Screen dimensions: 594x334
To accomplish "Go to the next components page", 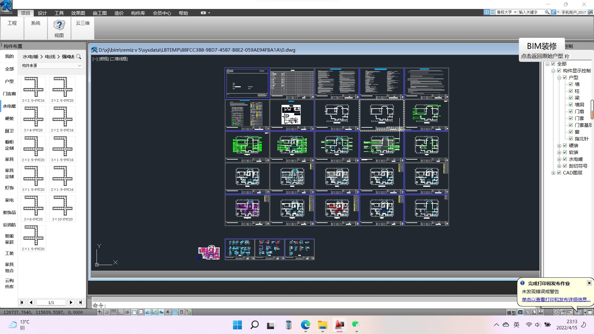I will [x=71, y=302].
